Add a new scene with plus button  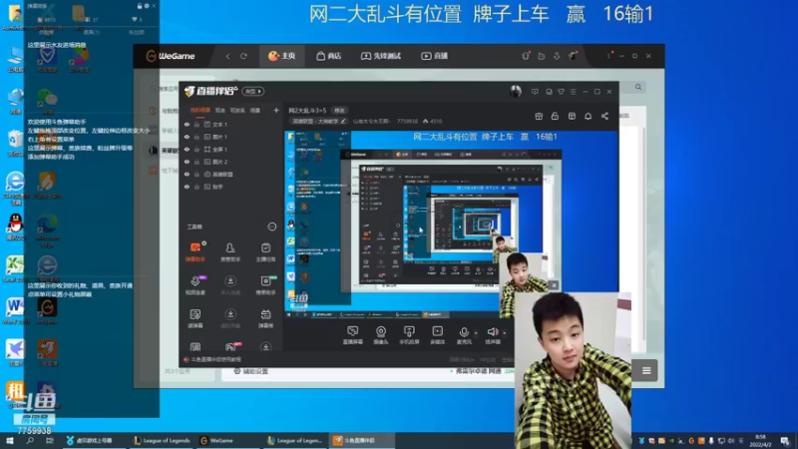[276, 110]
